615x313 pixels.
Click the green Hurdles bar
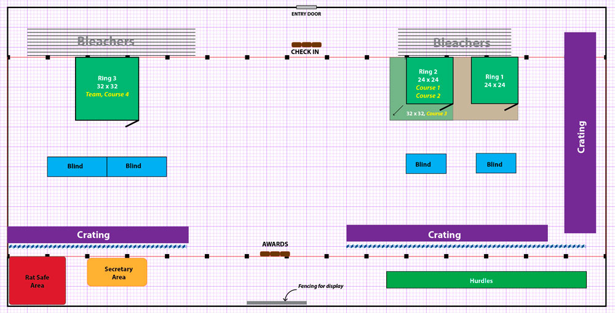click(486, 280)
